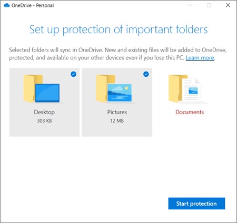Image resolution: width=237 pixels, height=223 pixels.
Task: Click the 303 KB size text
Action: (x=44, y=121)
